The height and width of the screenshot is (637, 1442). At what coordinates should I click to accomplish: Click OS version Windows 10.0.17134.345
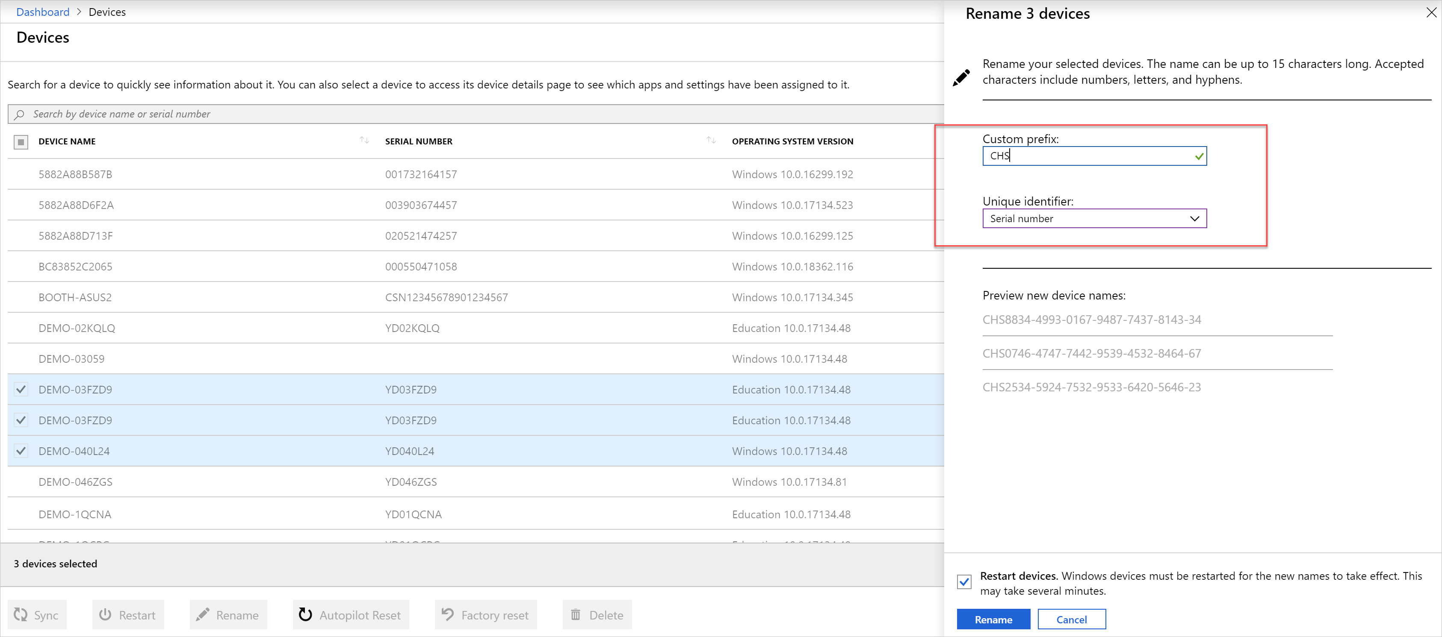793,297
